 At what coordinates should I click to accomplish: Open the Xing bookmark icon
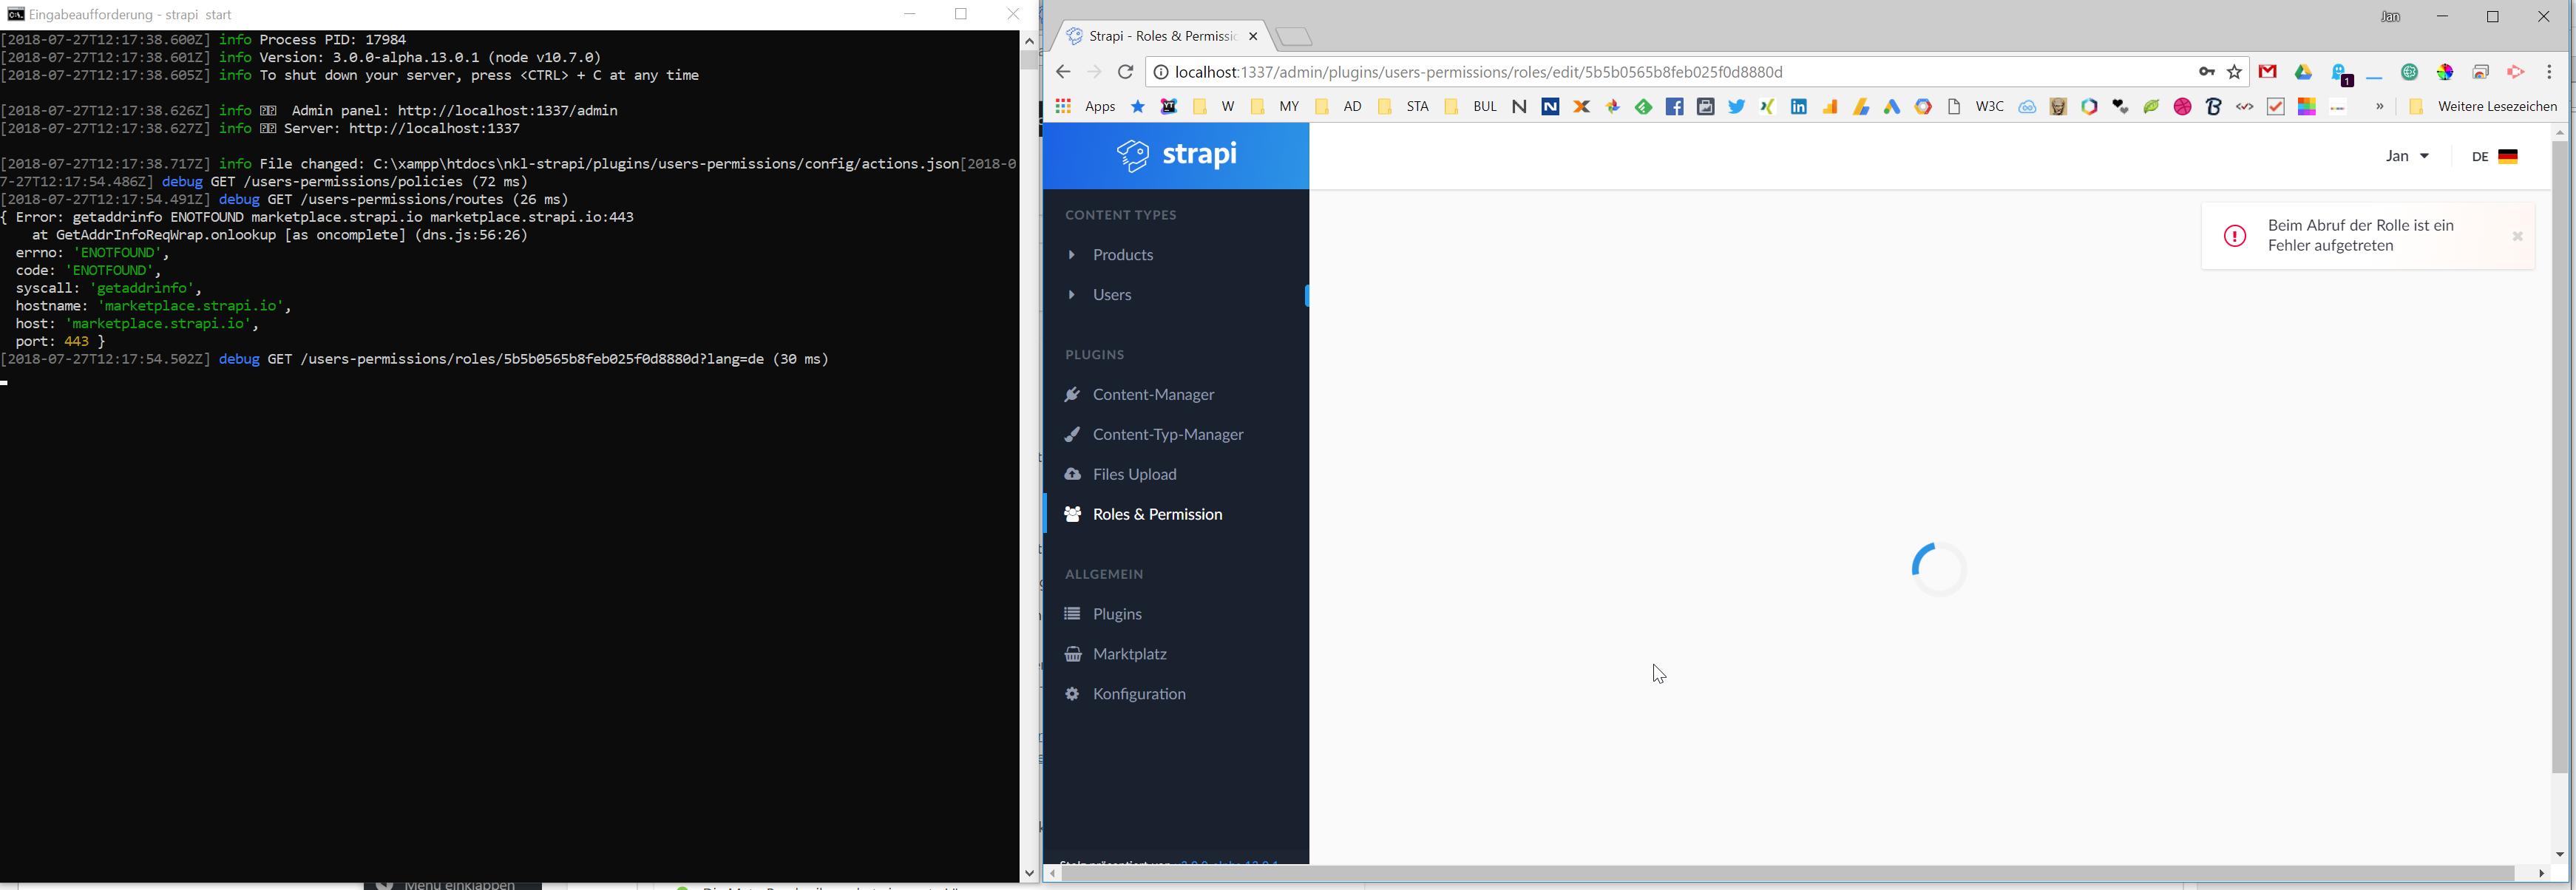(1767, 107)
